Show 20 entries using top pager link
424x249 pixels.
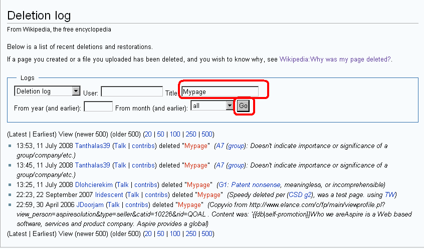[148, 134]
